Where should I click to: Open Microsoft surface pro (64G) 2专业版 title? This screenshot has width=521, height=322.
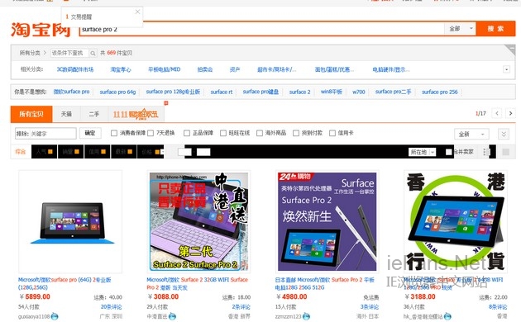pyautogui.click(x=65, y=283)
